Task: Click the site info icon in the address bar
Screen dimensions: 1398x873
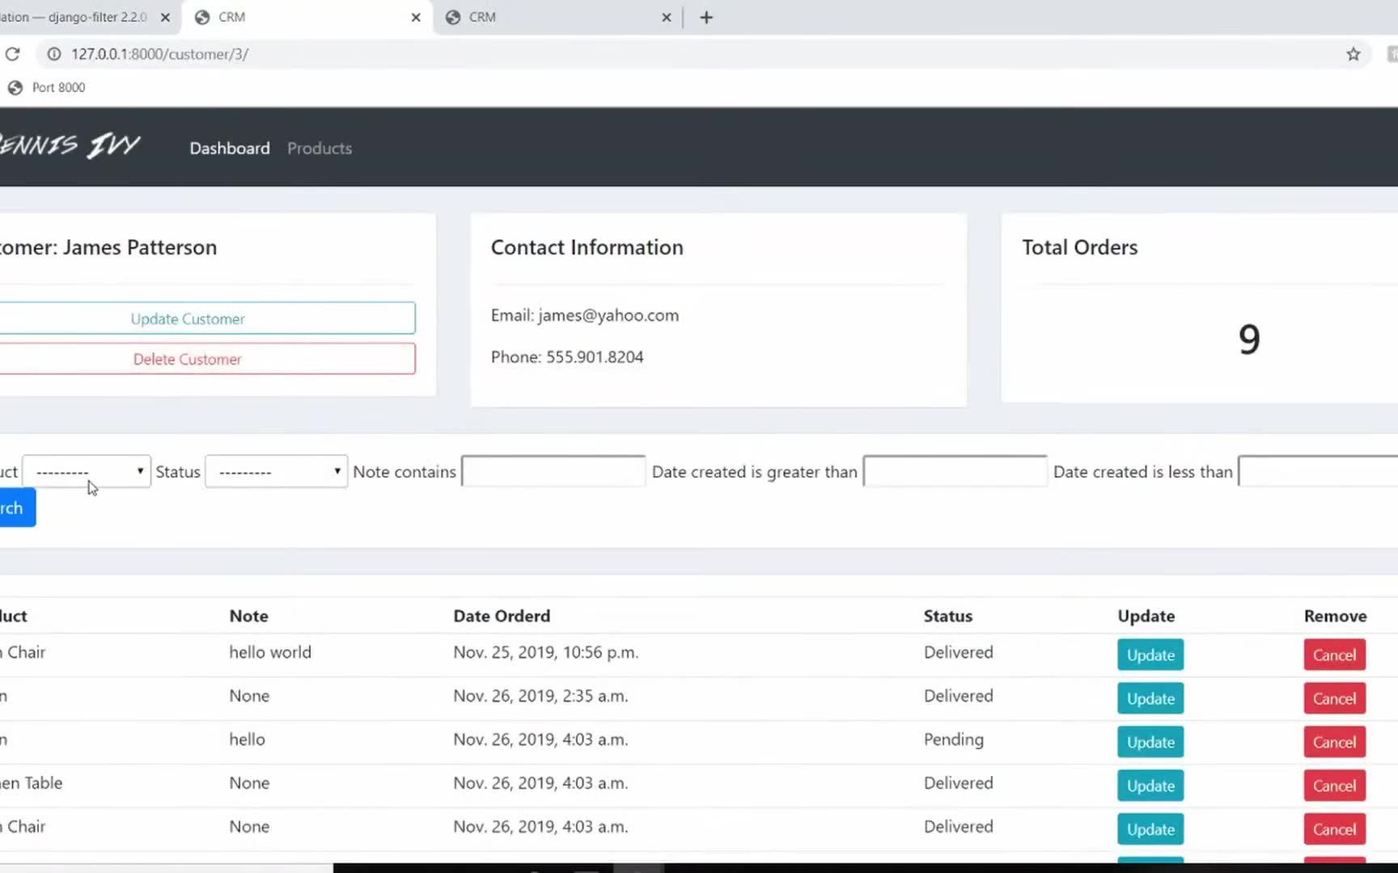Action: pos(54,54)
